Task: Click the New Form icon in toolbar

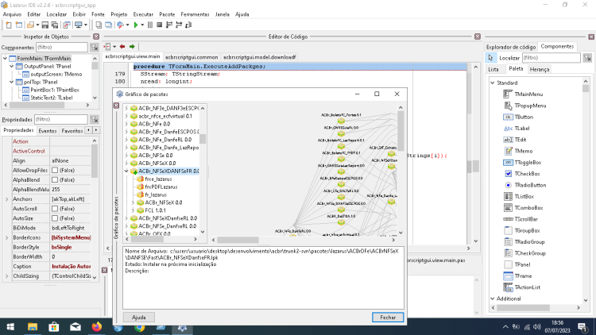Action: [18, 25]
